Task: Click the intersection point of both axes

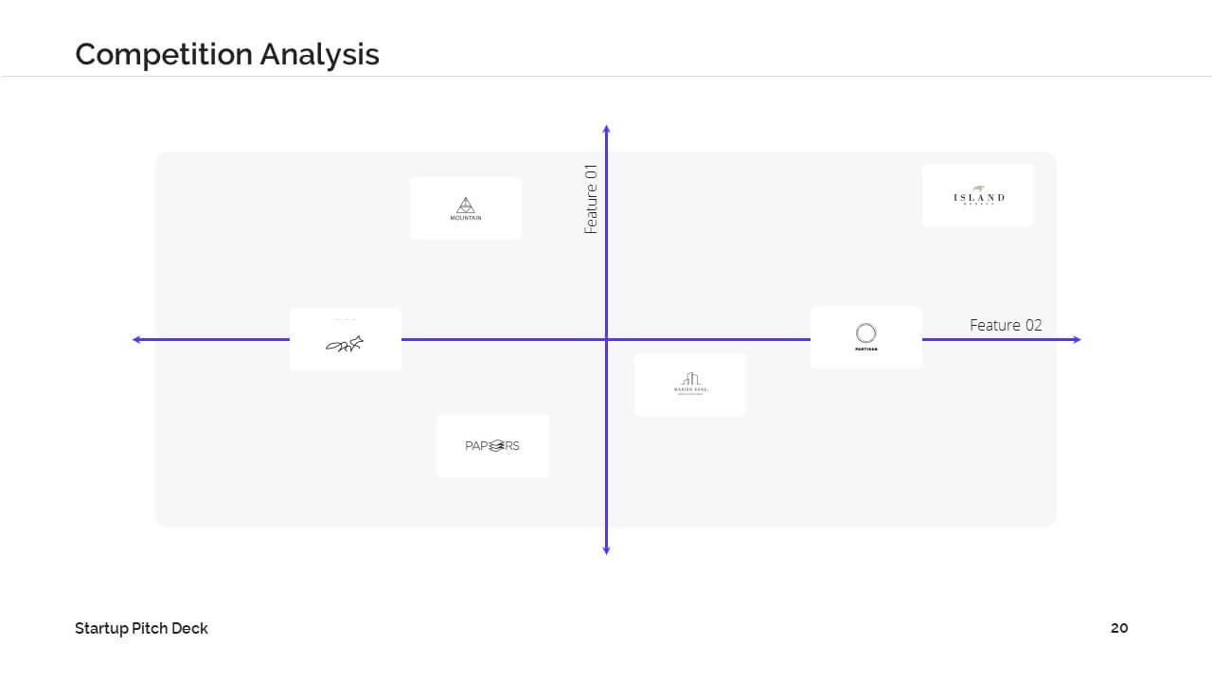Action: pyautogui.click(x=606, y=339)
